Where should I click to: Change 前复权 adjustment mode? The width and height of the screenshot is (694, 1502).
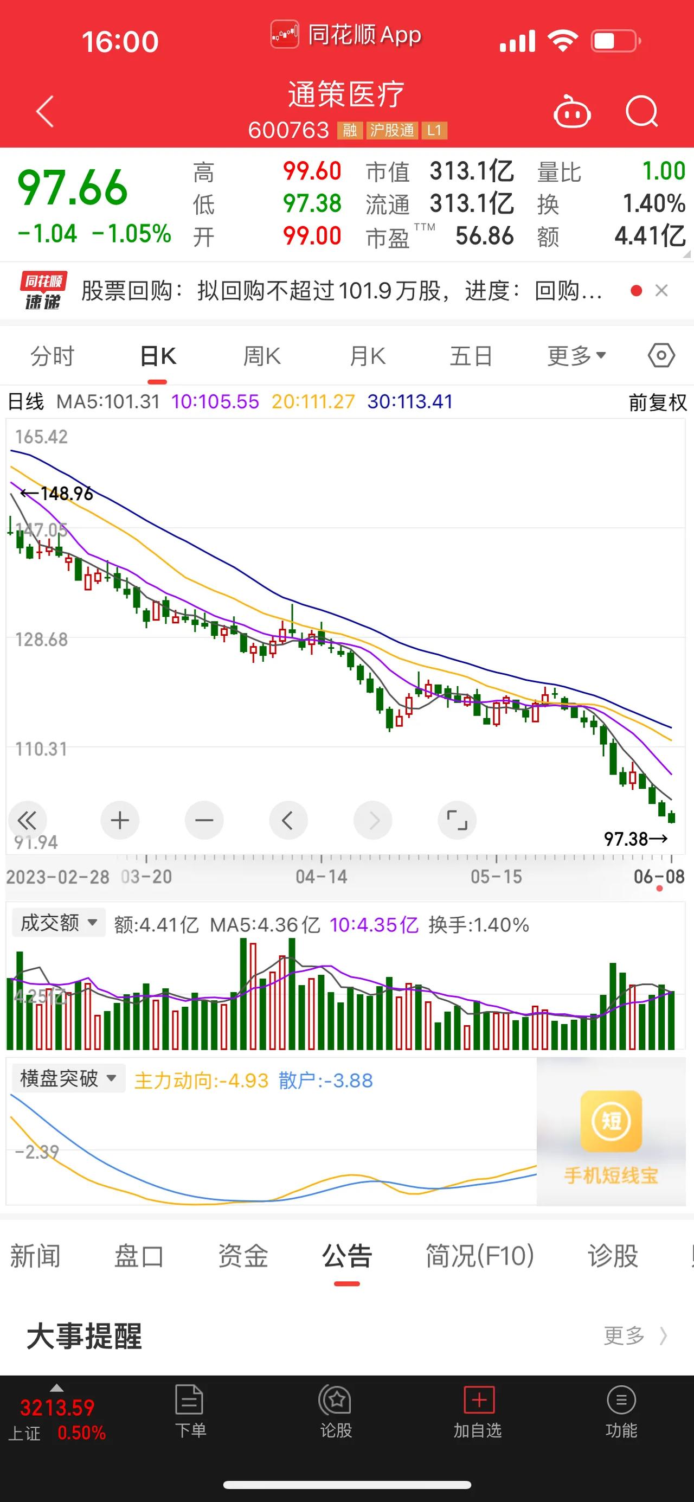click(x=657, y=402)
